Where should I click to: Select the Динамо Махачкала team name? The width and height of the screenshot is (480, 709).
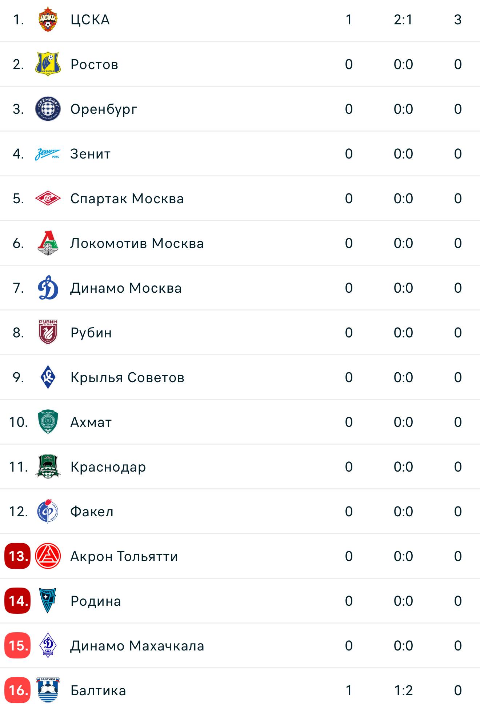(137, 646)
